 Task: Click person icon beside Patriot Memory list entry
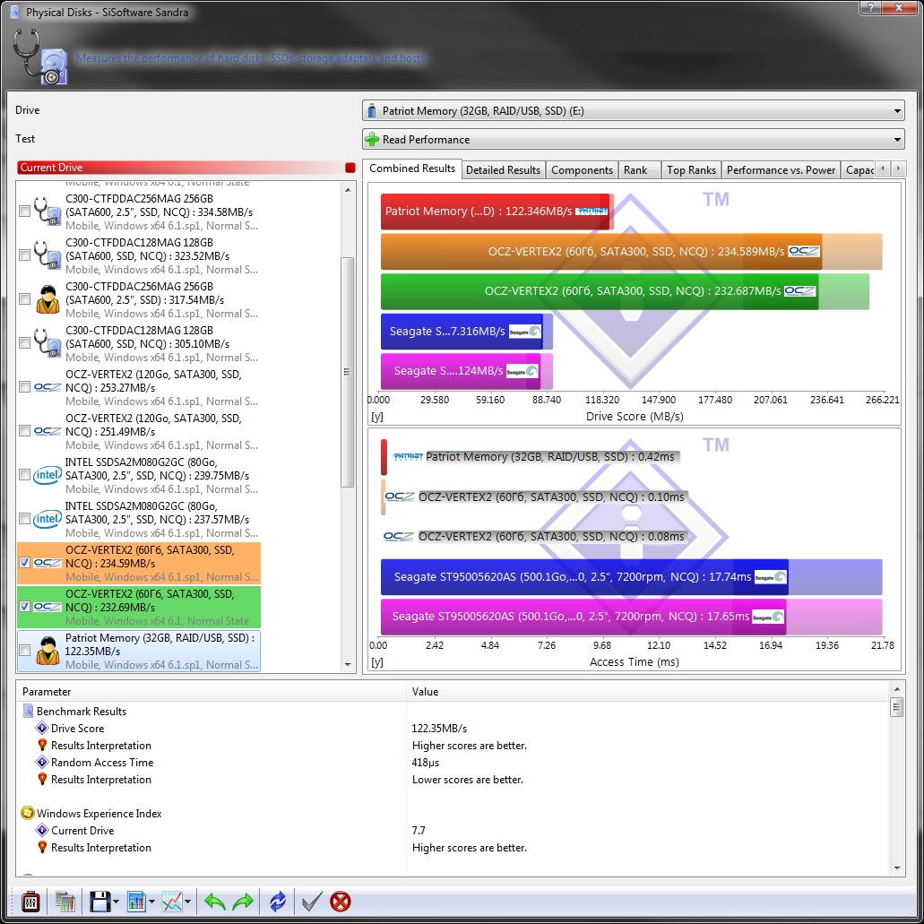pos(47,651)
